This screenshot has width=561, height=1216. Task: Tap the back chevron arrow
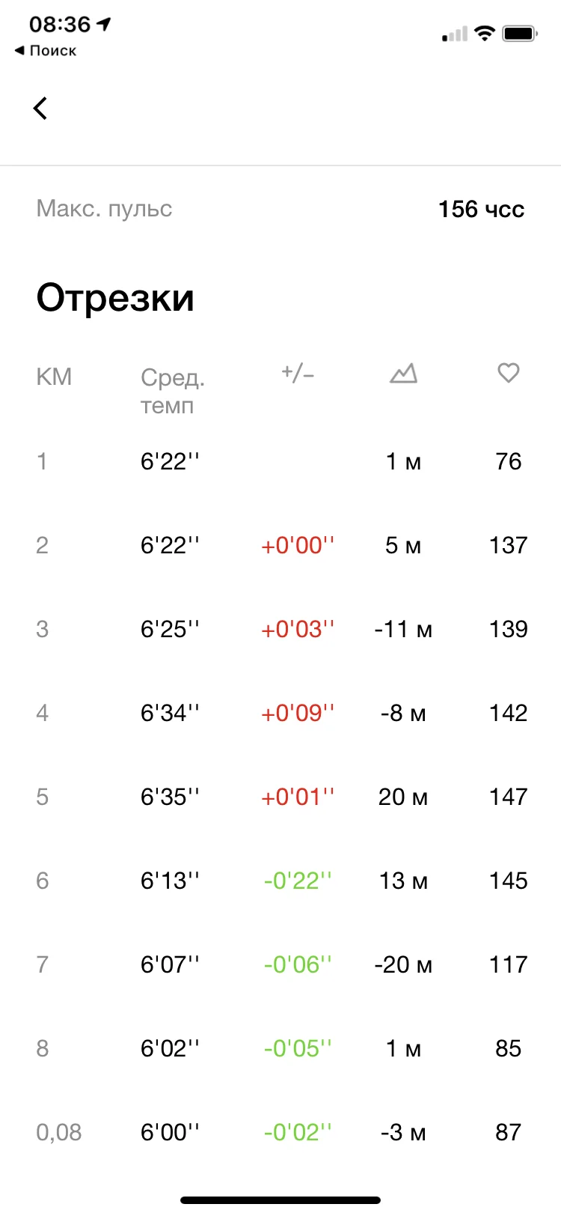[41, 109]
